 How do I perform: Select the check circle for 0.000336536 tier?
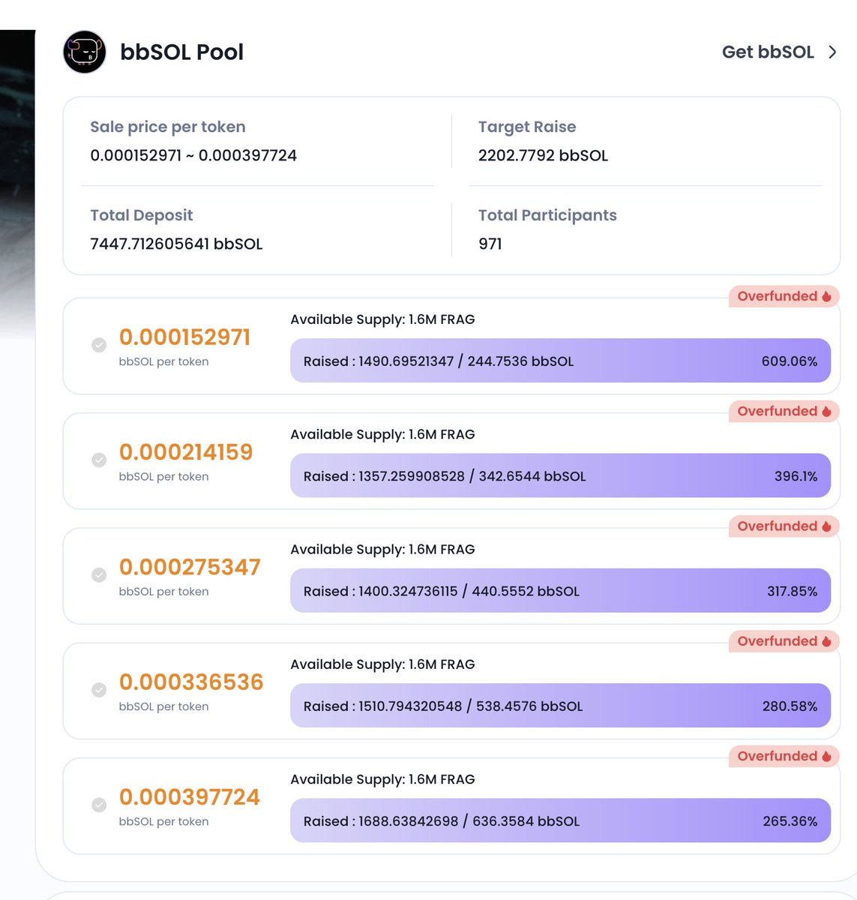99,690
